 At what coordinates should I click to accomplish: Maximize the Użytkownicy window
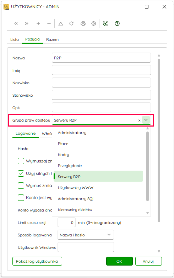click(147, 7)
